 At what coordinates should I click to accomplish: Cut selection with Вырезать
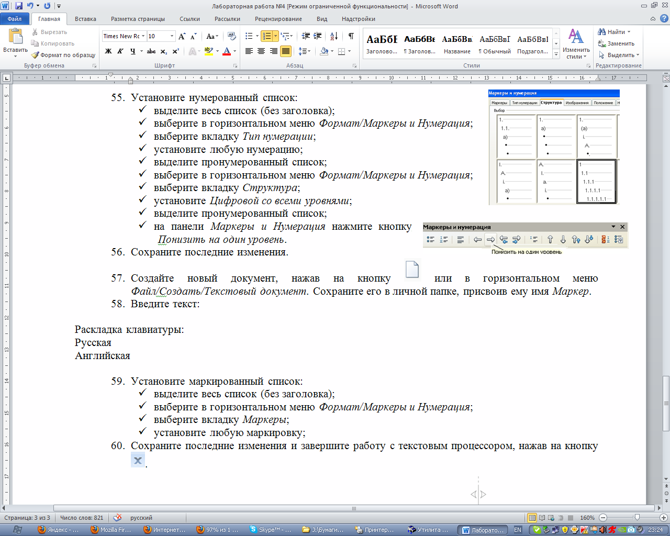(49, 32)
